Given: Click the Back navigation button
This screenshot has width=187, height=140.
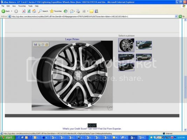Looking at the screenshot, I should pyautogui.click(x=6, y=11).
